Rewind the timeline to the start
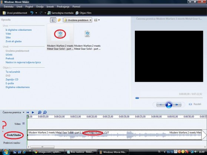 [x=28, y=112]
